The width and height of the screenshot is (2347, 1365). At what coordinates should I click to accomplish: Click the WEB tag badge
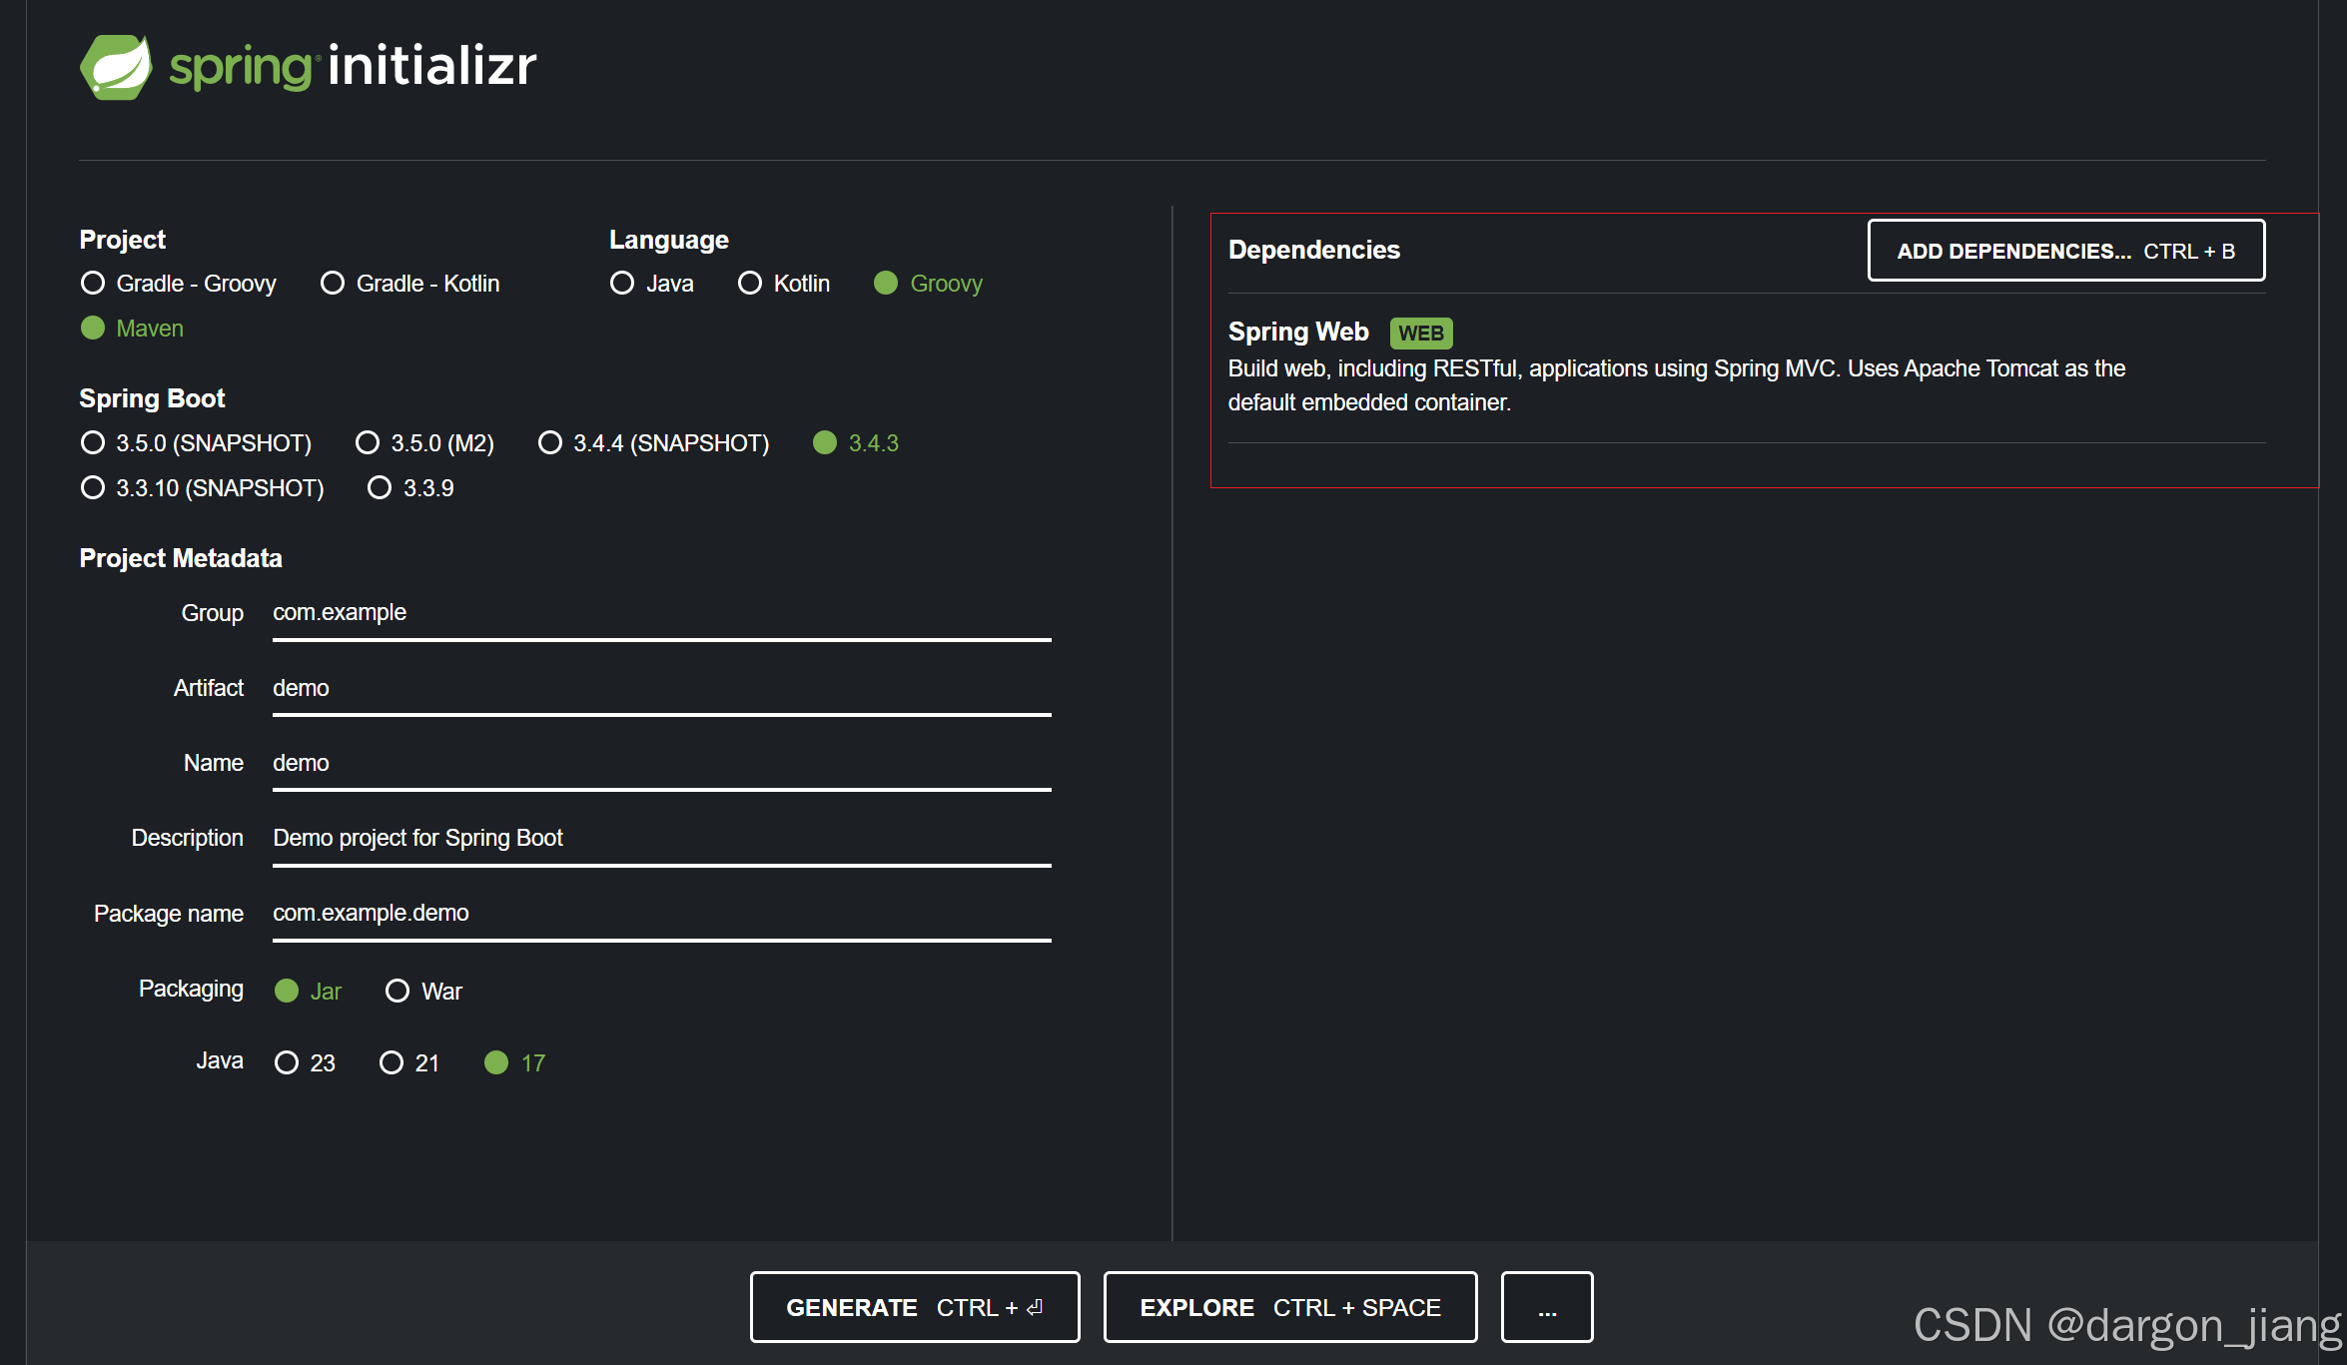1420,333
